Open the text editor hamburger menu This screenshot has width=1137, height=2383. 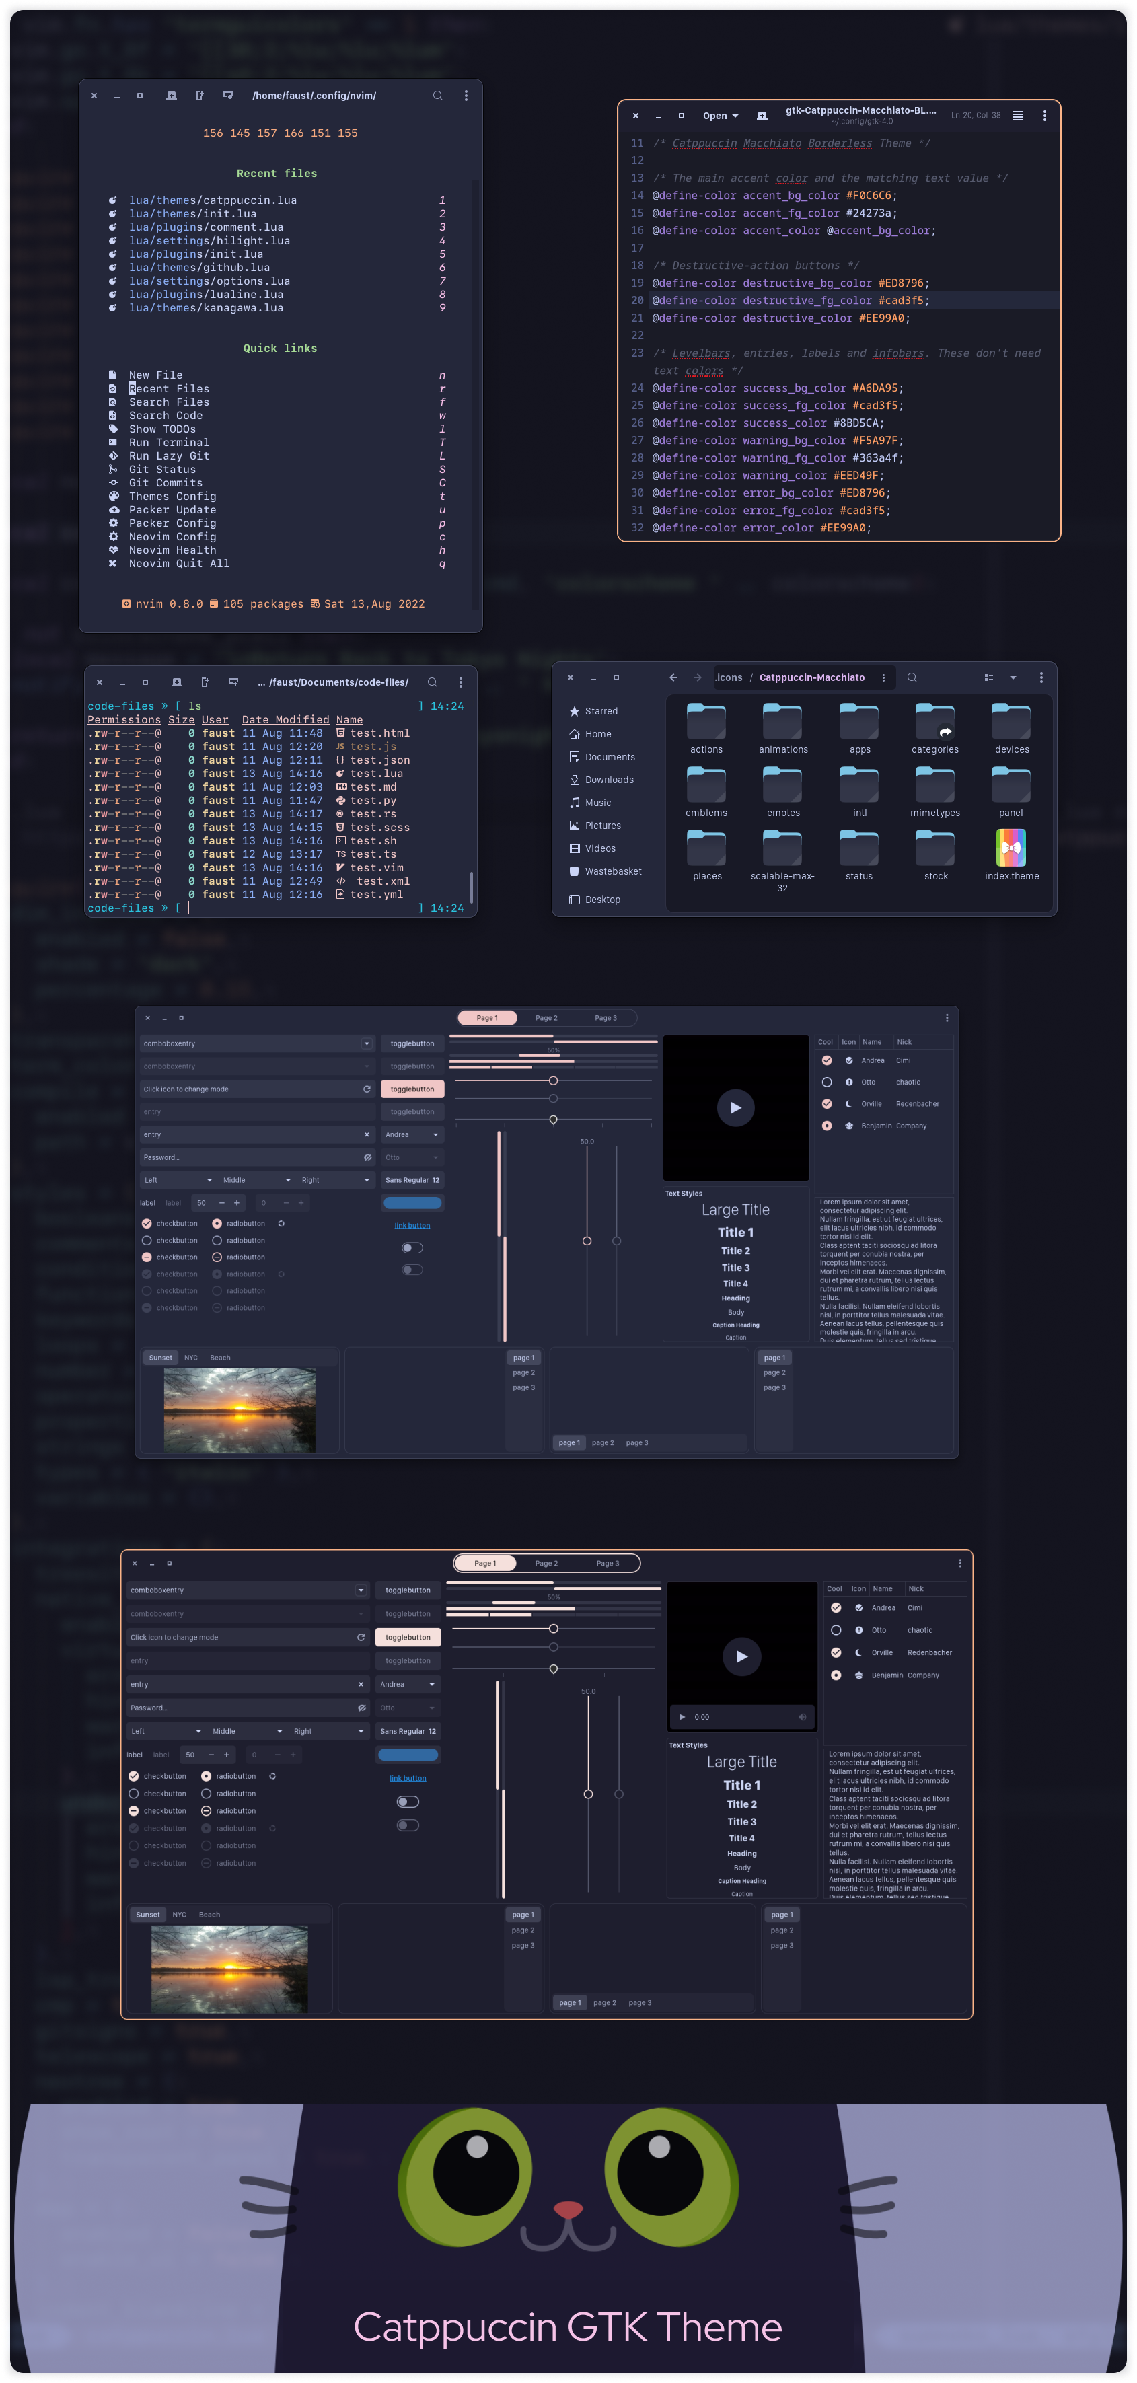(1018, 116)
